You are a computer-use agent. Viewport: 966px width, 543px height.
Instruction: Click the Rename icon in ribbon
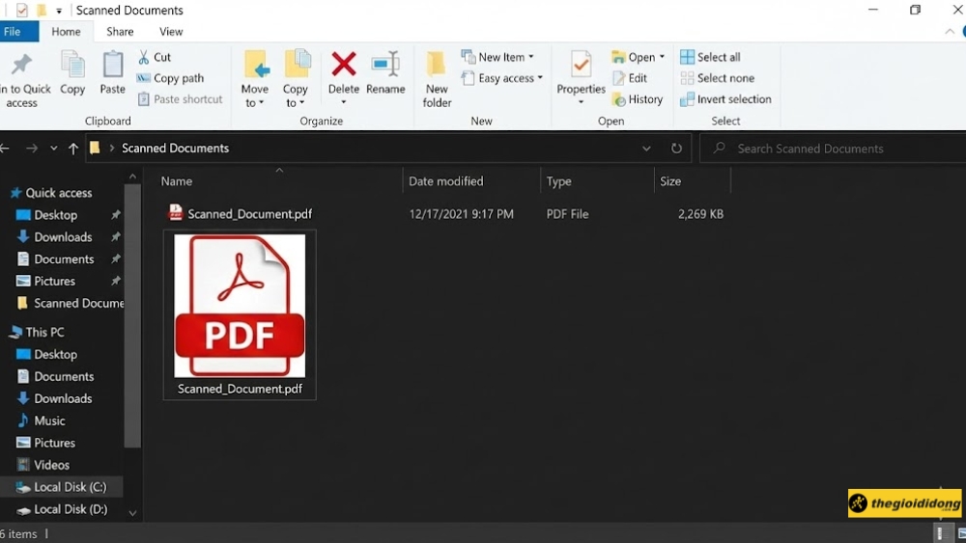coord(385,68)
